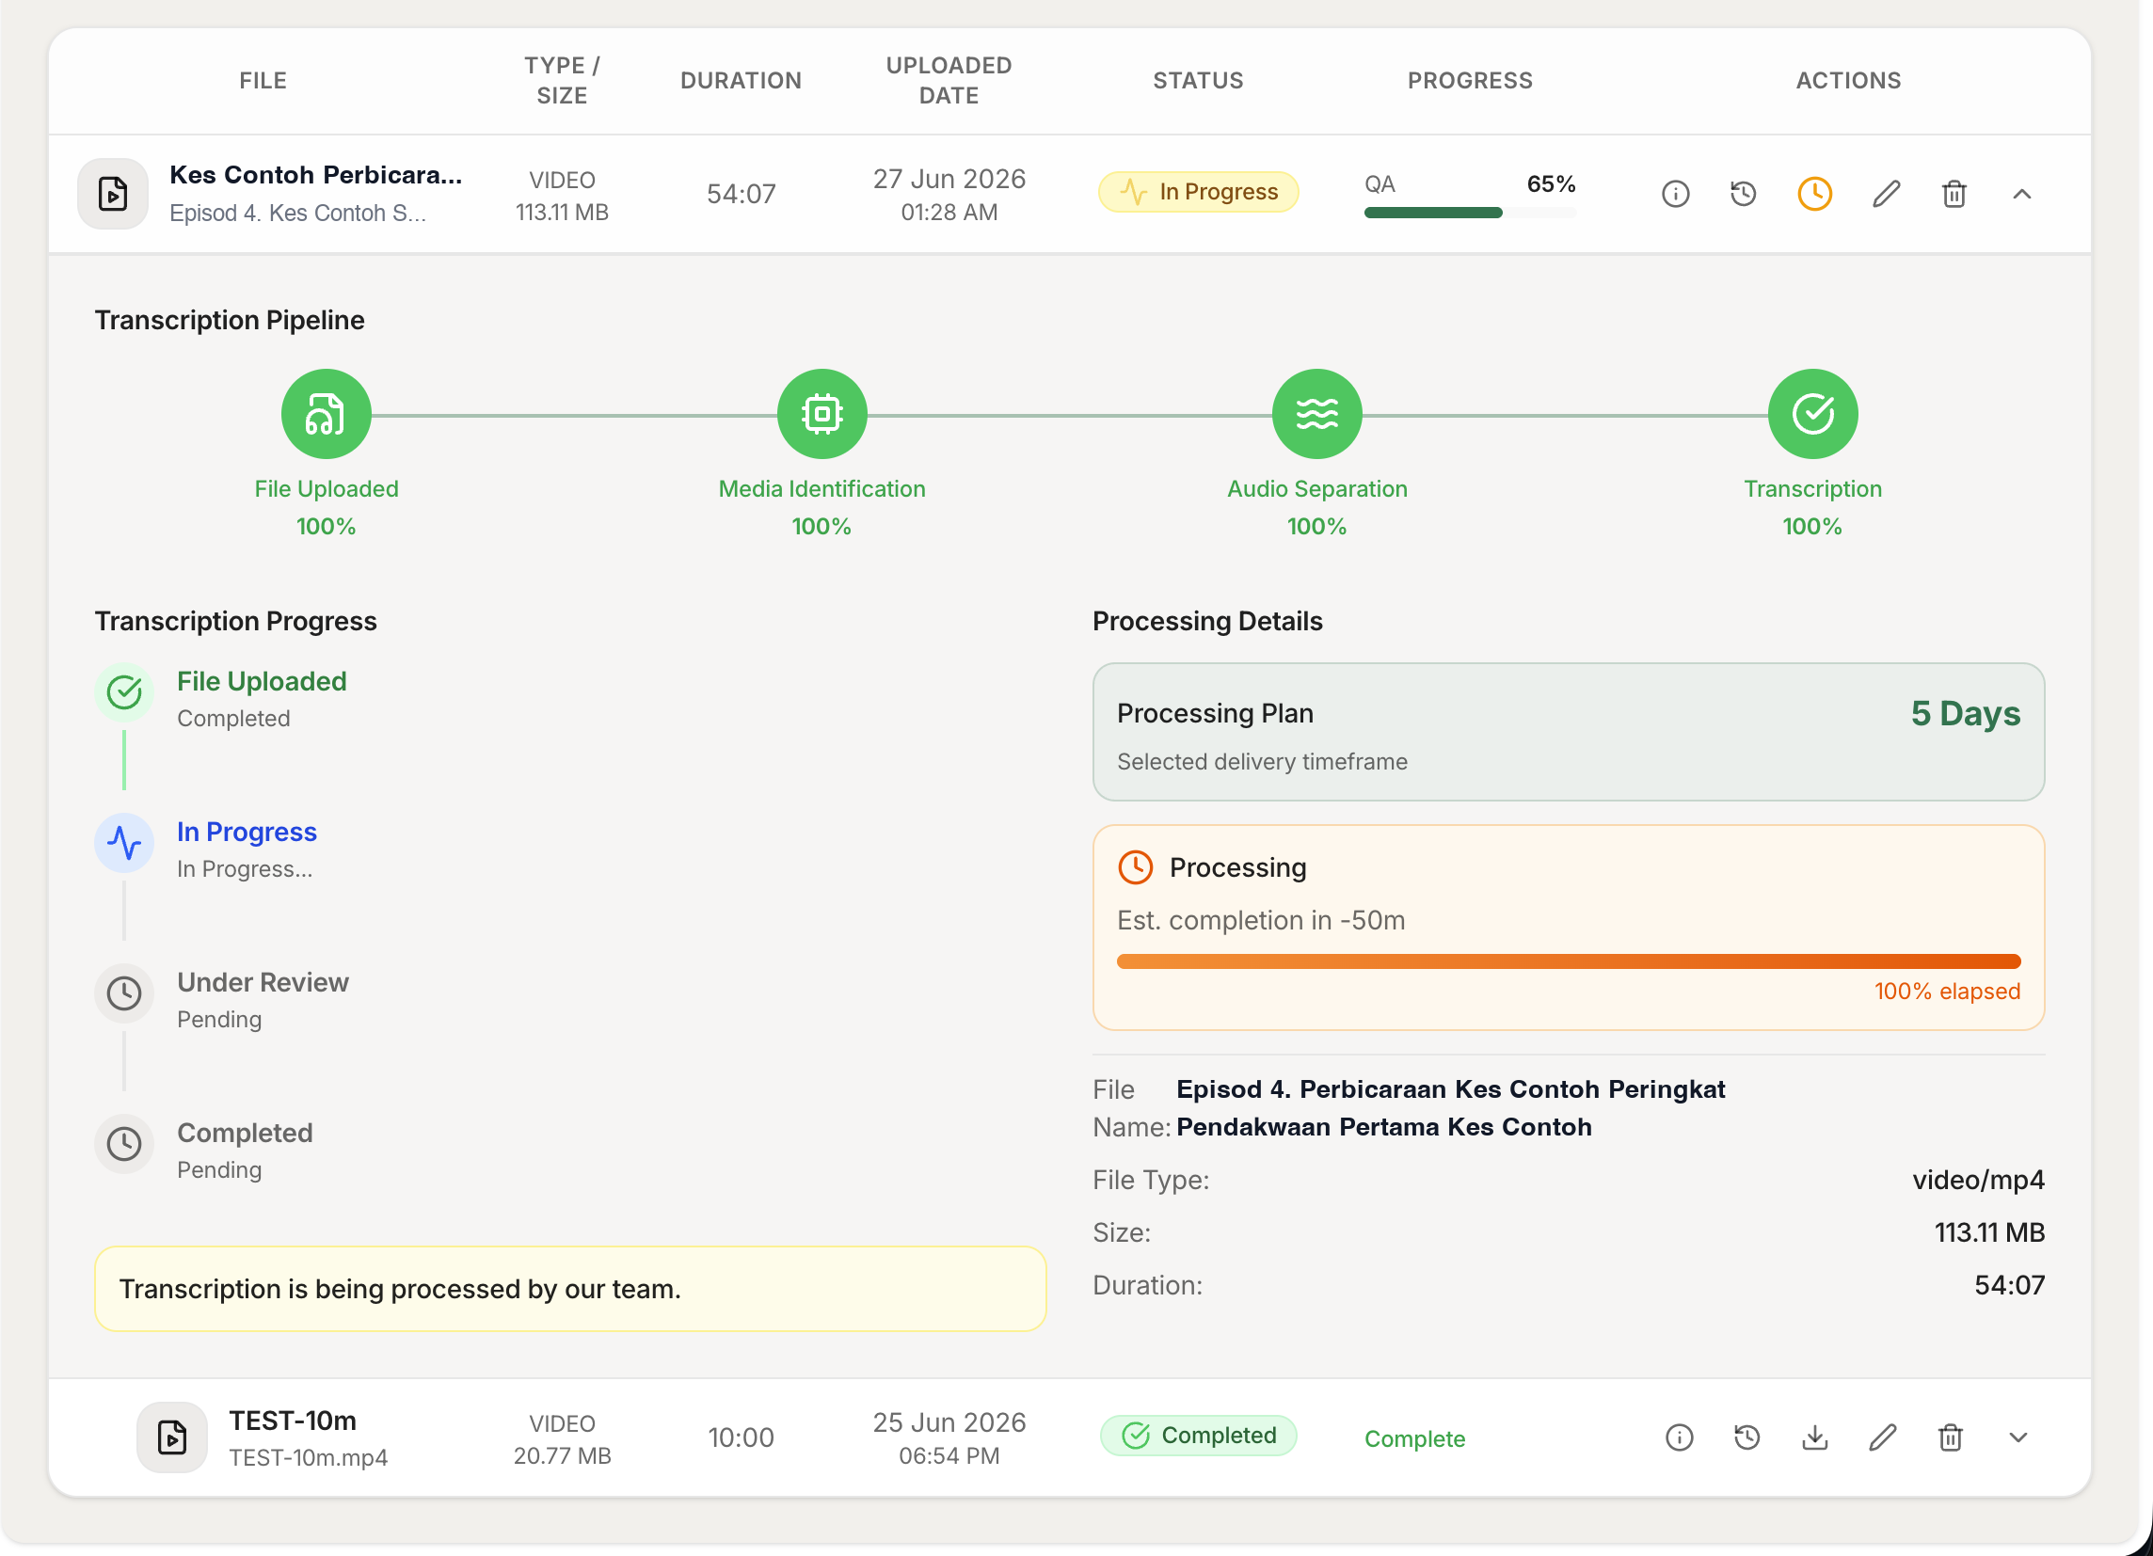Click the Processing Plan 5 Days card
This screenshot has height=1556, width=2153.
[x=1569, y=732]
